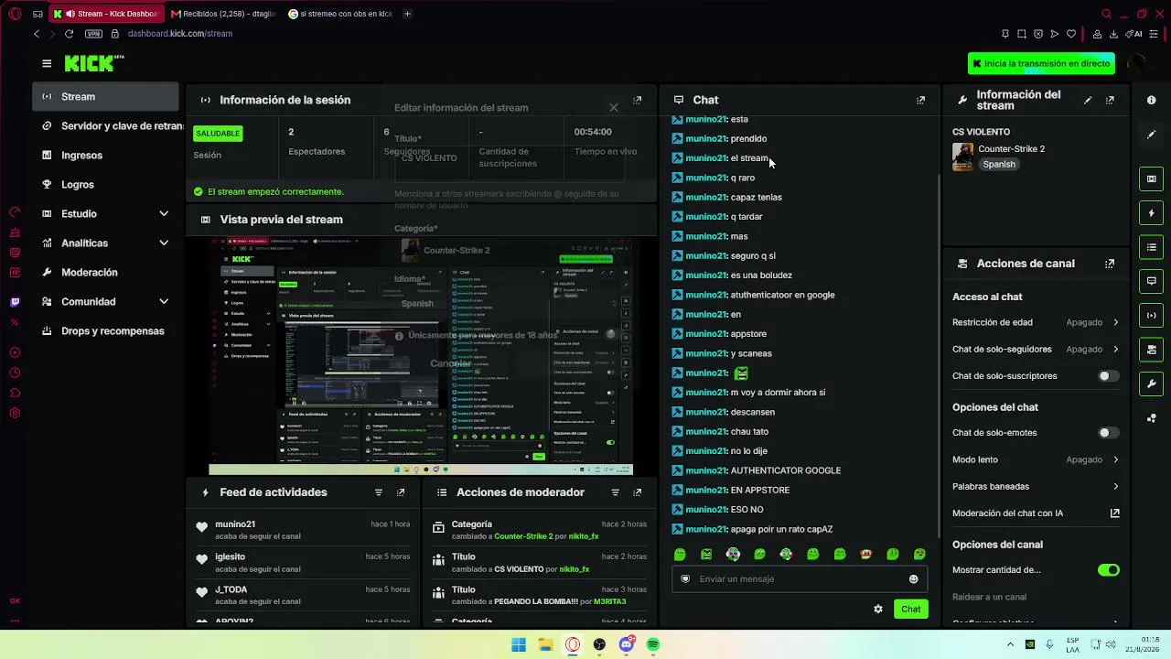Viewport: 1171px width, 659px height.
Task: Click the stream preview thumbnail
Action: 421,356
